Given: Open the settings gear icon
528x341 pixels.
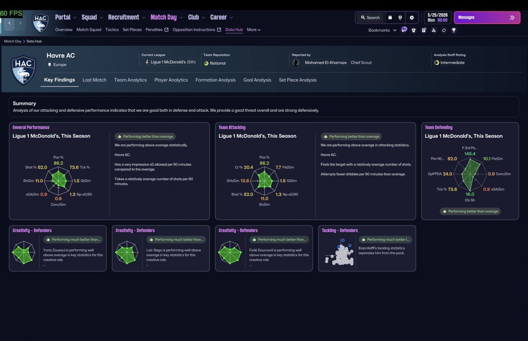Looking at the screenshot, I should point(412,18).
